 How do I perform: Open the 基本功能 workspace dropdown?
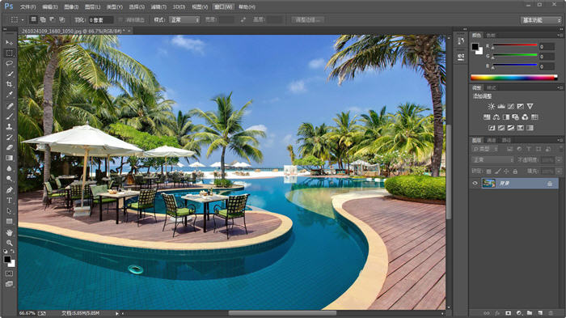click(x=541, y=20)
